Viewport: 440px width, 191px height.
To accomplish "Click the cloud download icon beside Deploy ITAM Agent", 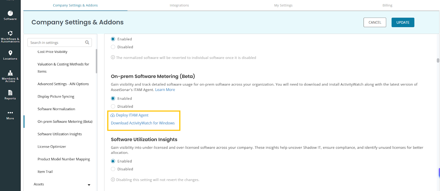I will tap(113, 115).
